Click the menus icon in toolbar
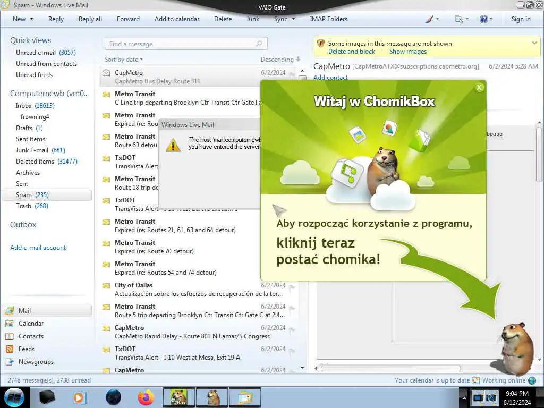 click(x=458, y=20)
